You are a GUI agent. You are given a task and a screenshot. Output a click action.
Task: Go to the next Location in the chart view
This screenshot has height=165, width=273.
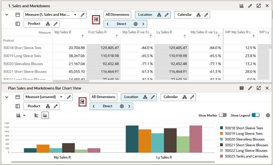click(x=129, y=106)
